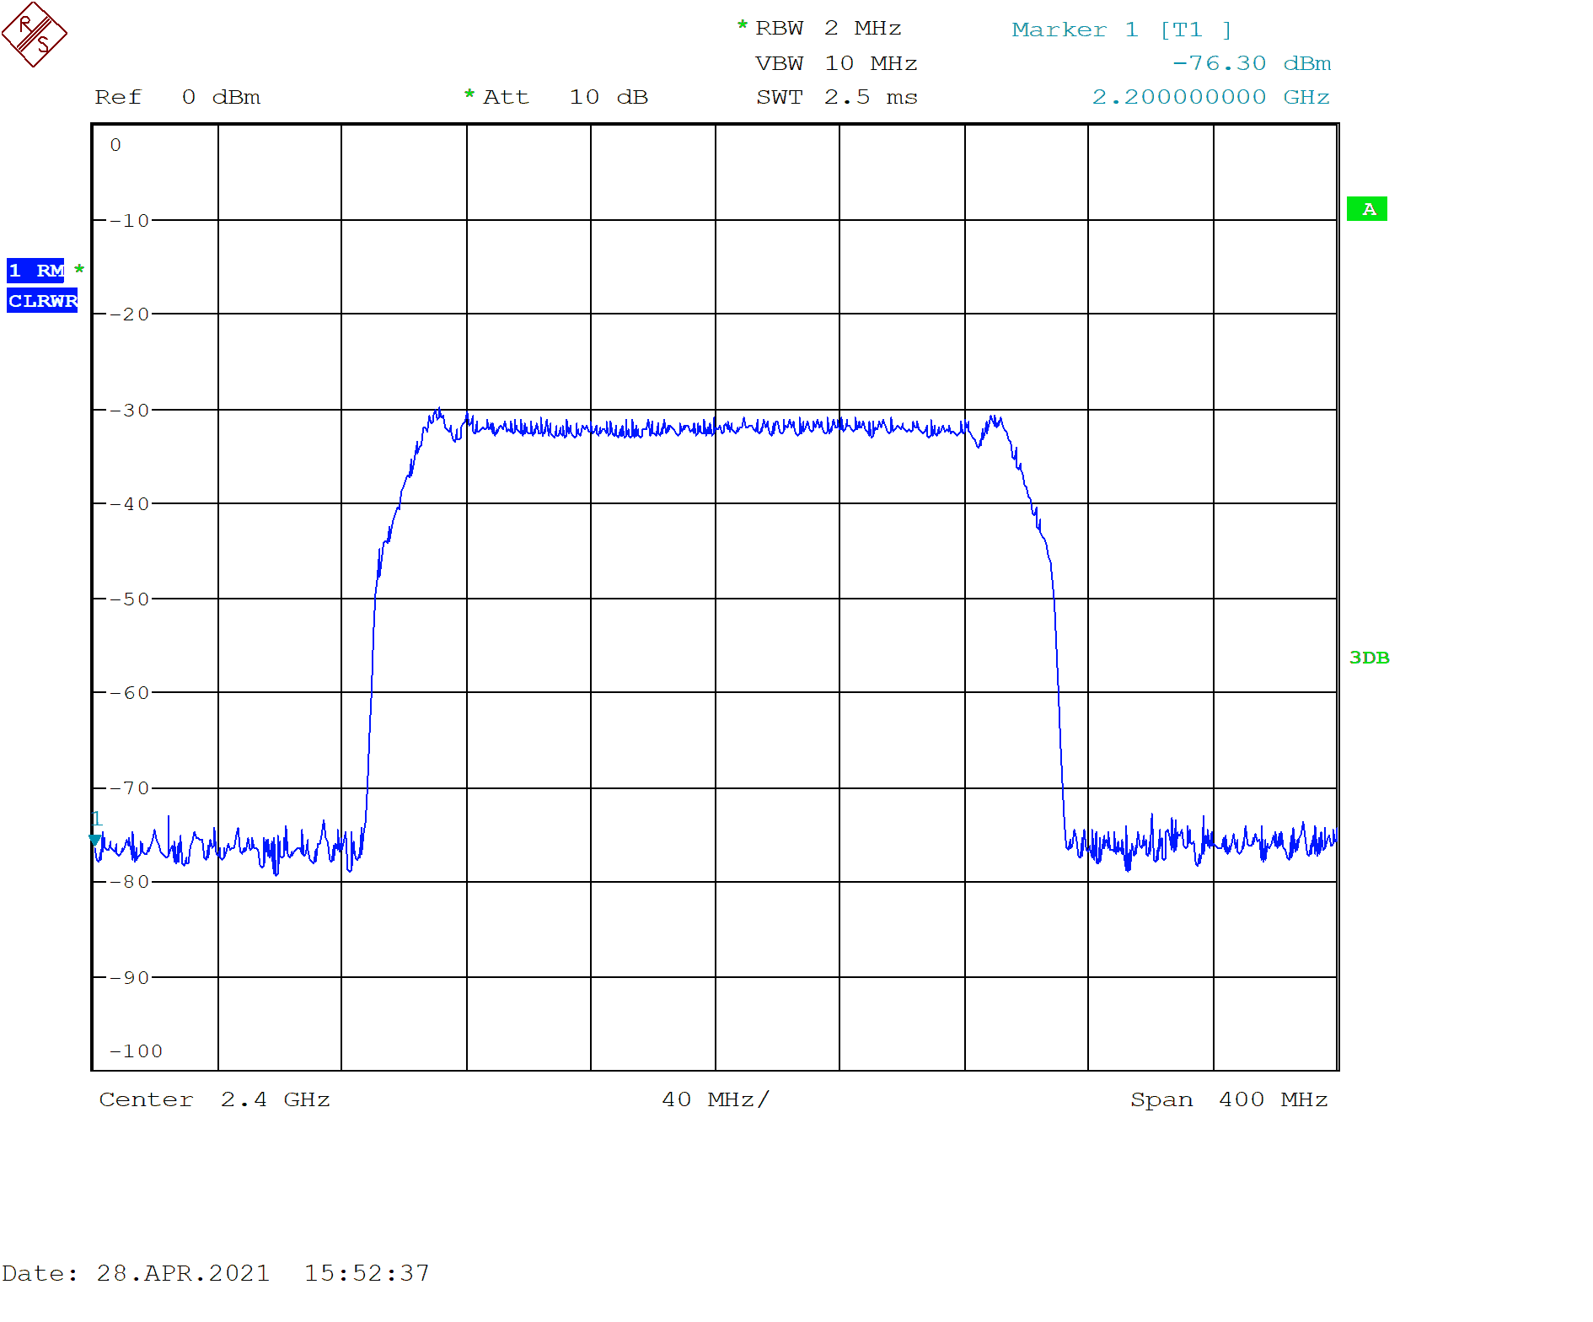Expand the 40 MHz per division scale setting
Screen dimensions: 1593x1322
click(x=714, y=1099)
